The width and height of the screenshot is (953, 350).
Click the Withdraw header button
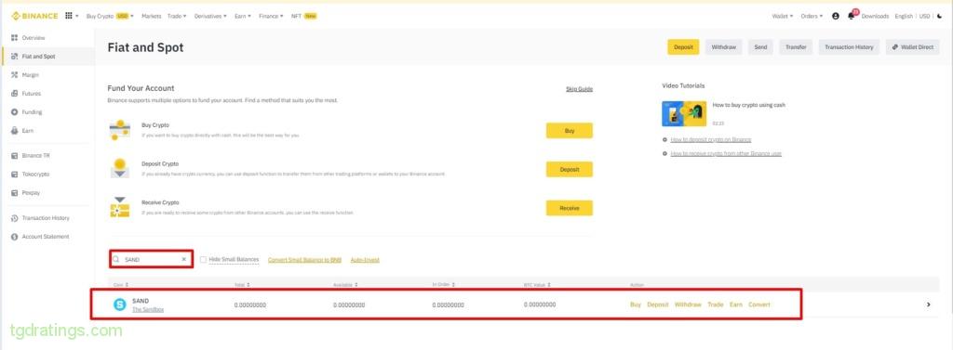[x=724, y=47]
